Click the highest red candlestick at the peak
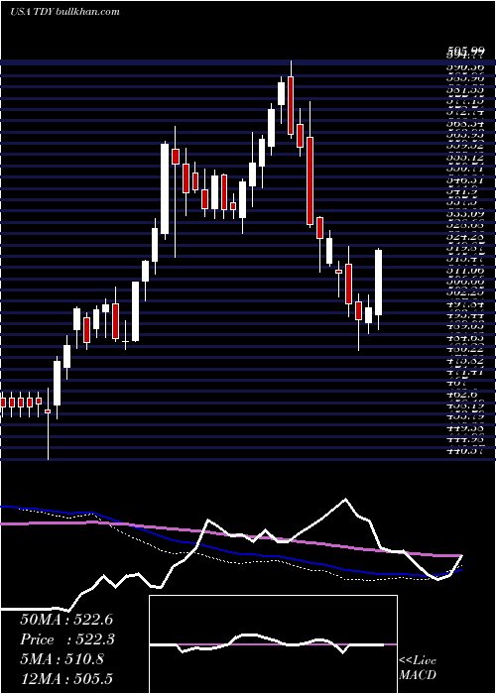This screenshot has width=496, height=694. point(291,105)
